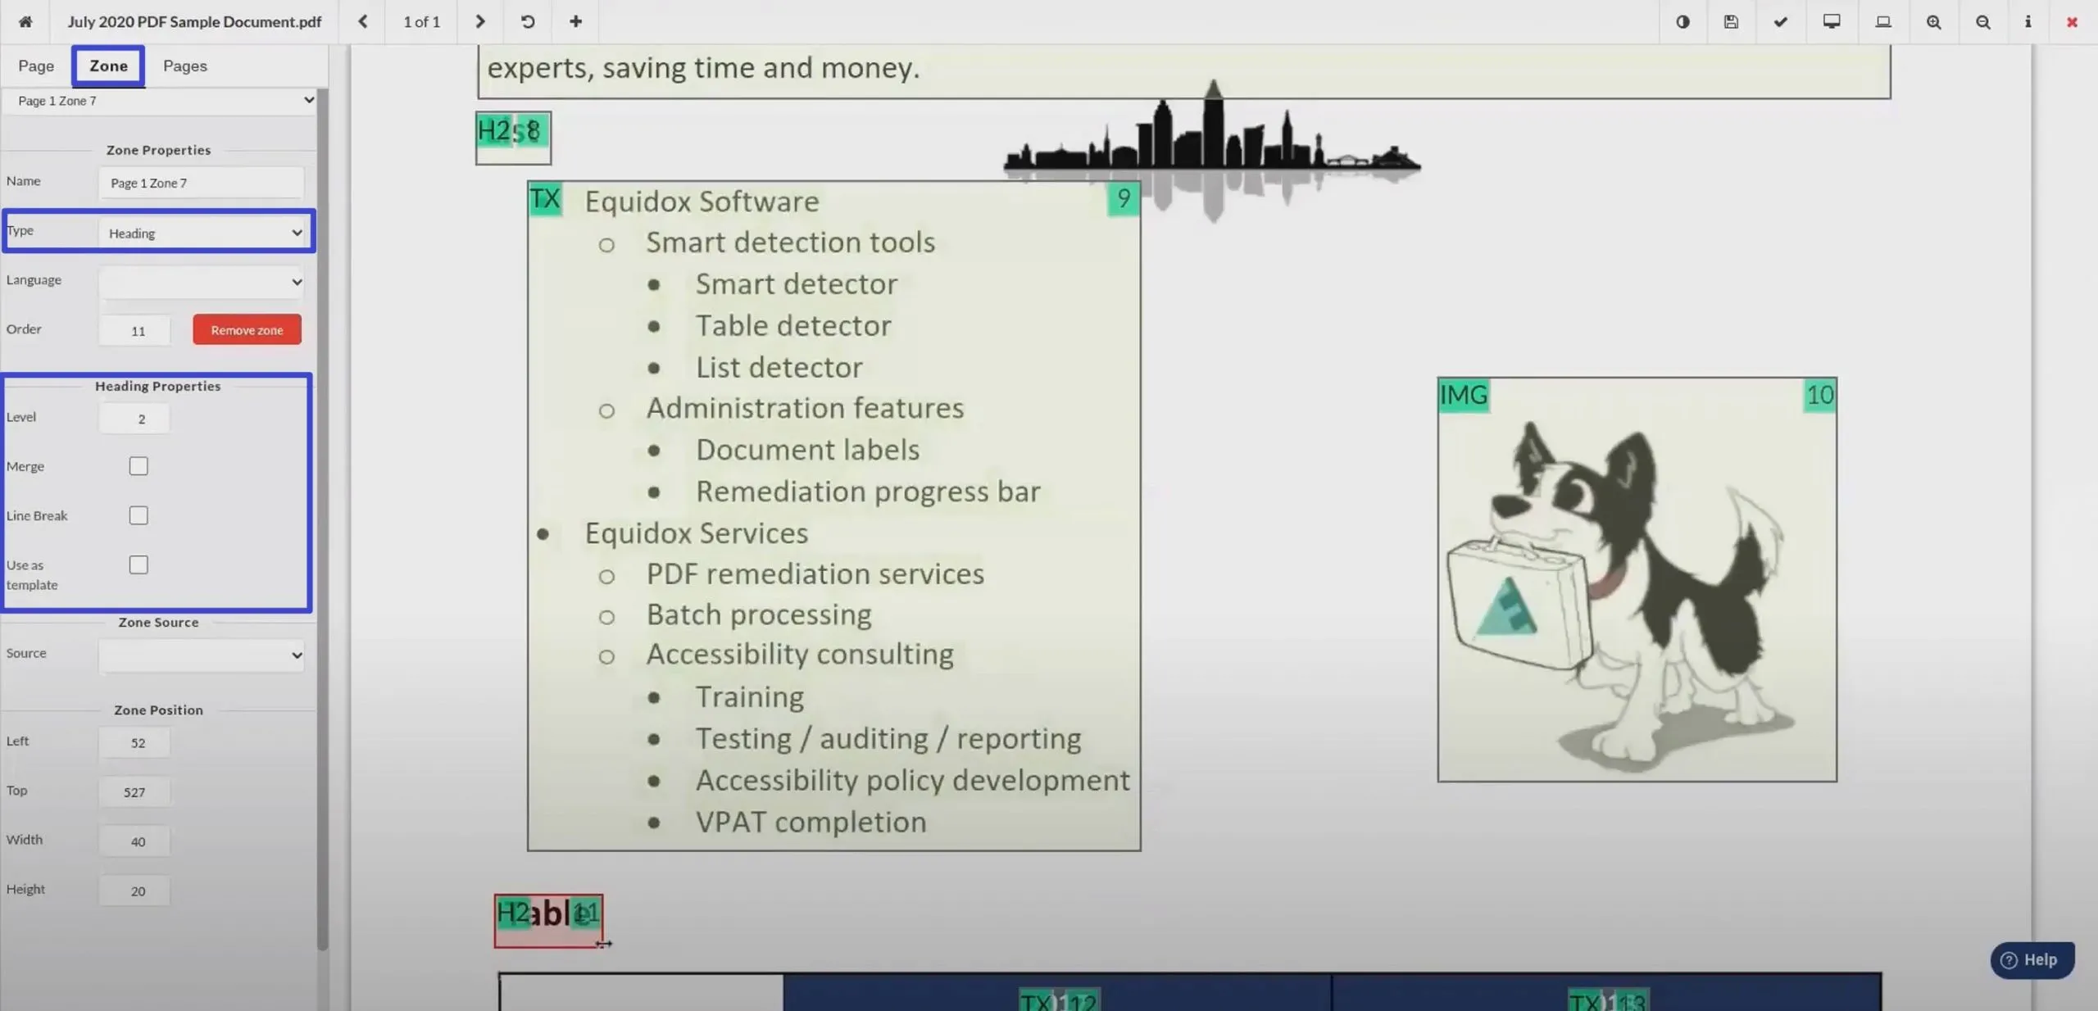Click the reload/refresh document icon

click(527, 21)
